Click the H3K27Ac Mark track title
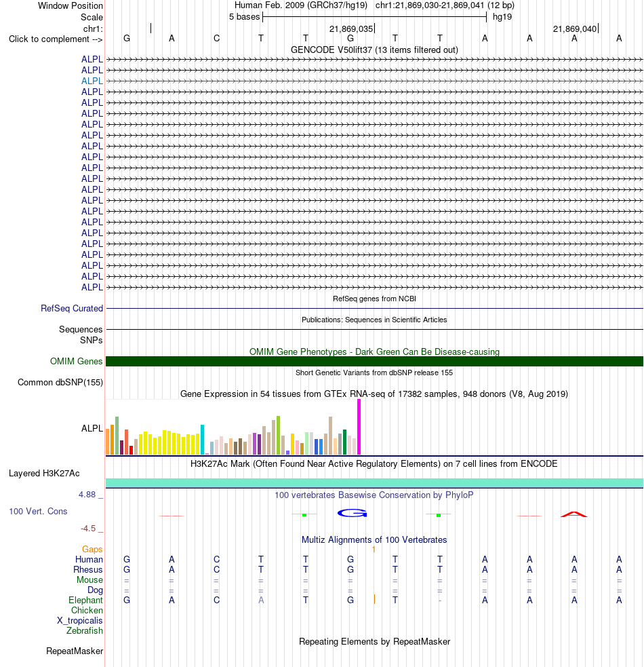This screenshot has height=667, width=644. tap(374, 463)
